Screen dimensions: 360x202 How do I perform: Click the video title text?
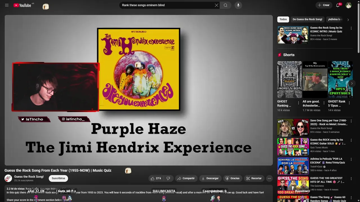[x=58, y=170]
